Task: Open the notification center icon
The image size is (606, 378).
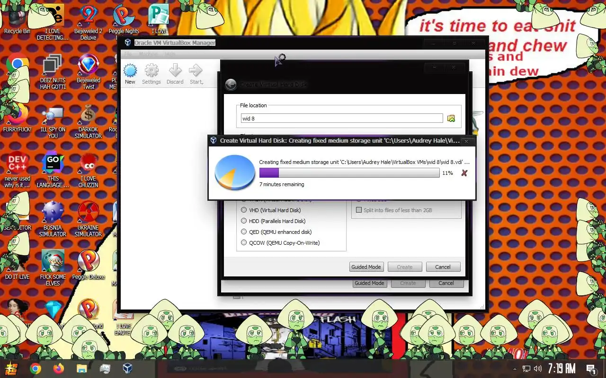Action: tap(591, 369)
